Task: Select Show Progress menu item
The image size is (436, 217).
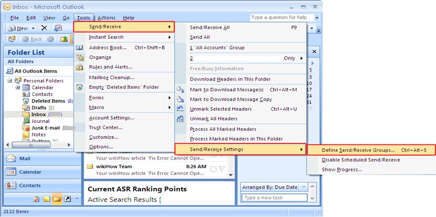Action: click(371, 170)
